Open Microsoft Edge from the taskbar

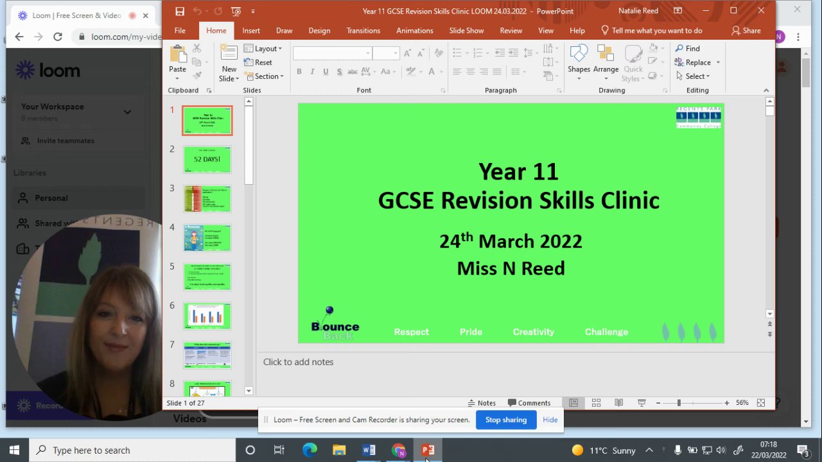point(310,450)
